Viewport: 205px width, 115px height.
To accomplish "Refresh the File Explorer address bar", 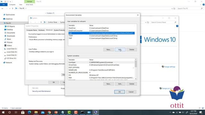I will tap(174, 9).
